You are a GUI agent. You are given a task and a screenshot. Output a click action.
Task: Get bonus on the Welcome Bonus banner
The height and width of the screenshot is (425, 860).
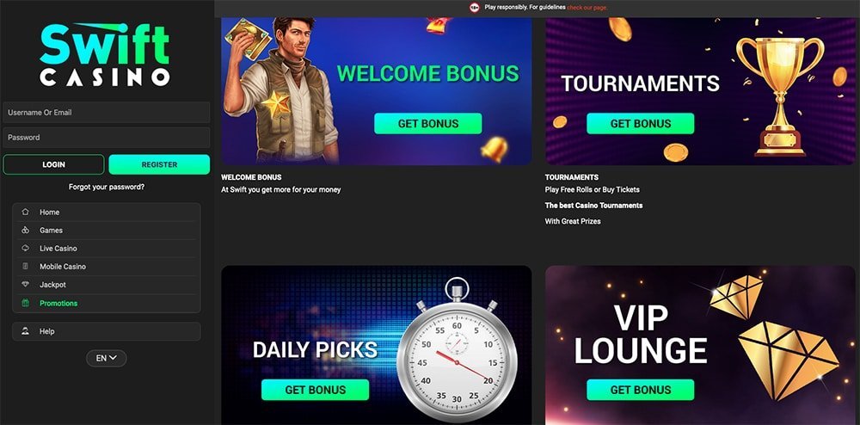(428, 123)
